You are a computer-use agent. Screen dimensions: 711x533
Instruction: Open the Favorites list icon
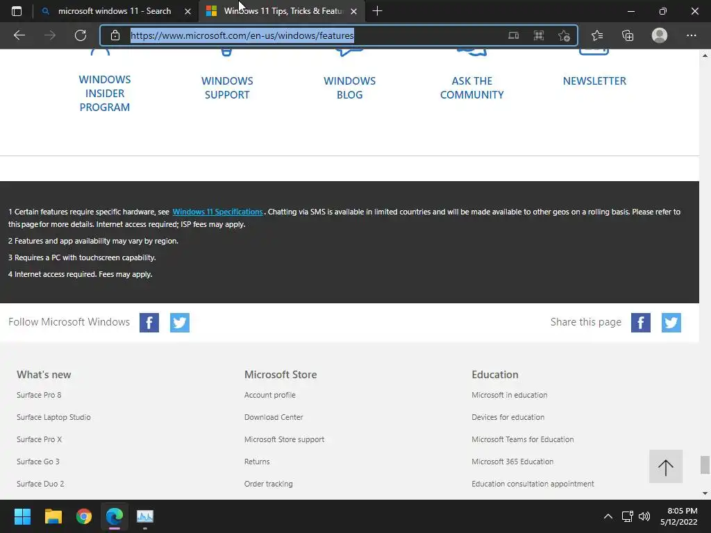[x=597, y=35]
